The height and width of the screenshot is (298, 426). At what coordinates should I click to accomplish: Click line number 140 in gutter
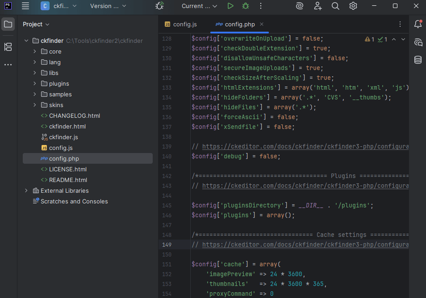pos(167,156)
